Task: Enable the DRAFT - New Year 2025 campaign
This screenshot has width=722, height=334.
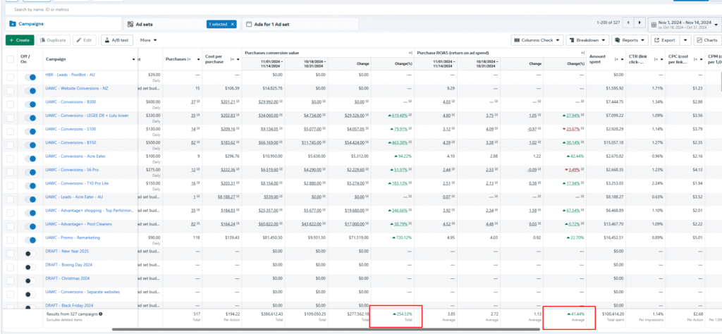Action: 30,253
